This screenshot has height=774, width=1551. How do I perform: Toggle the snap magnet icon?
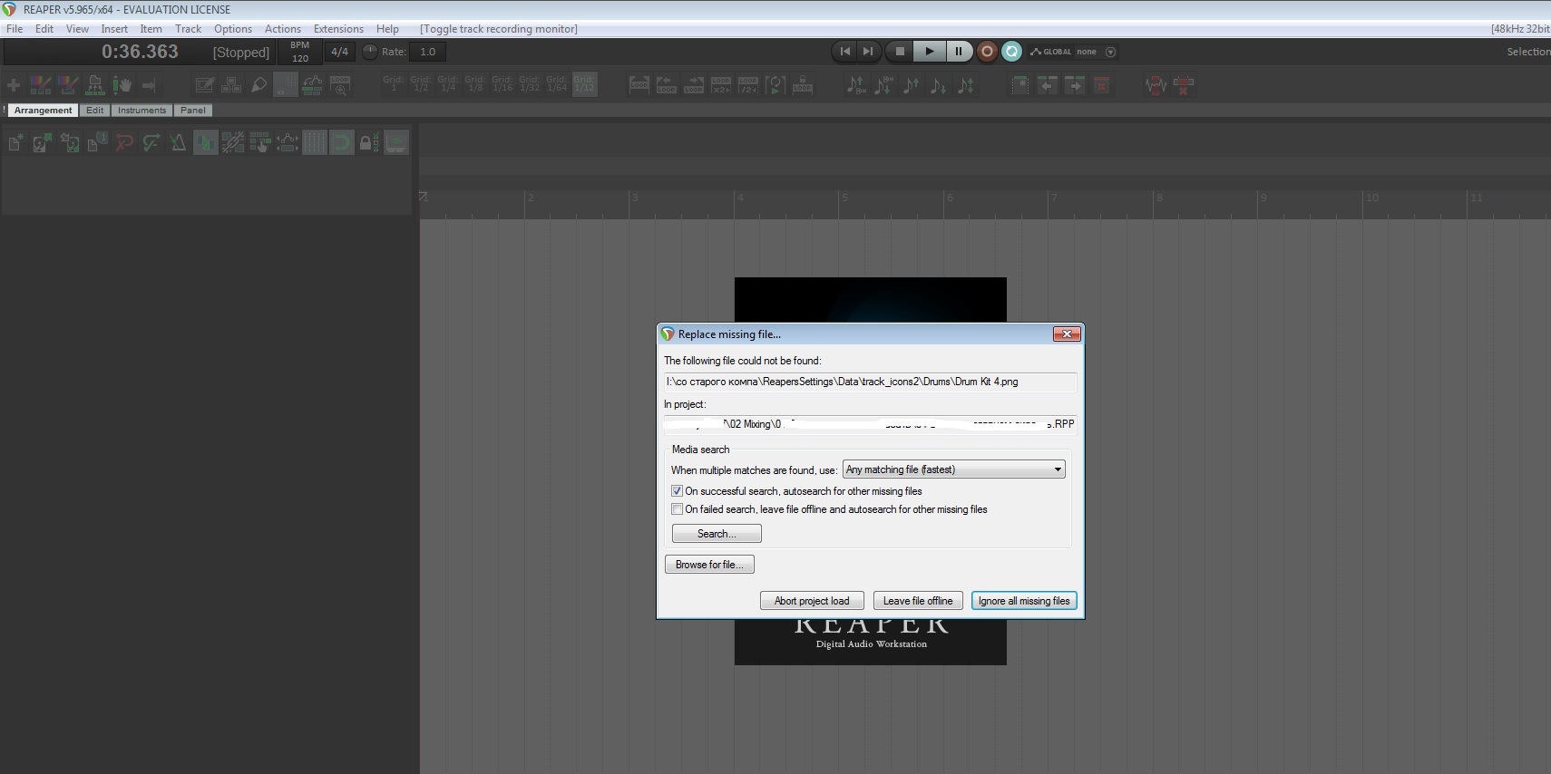341,142
